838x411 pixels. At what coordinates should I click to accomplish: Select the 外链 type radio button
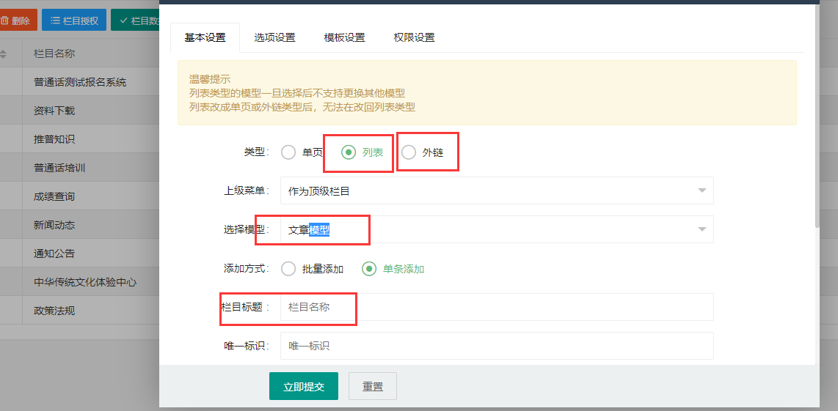[x=422, y=152]
